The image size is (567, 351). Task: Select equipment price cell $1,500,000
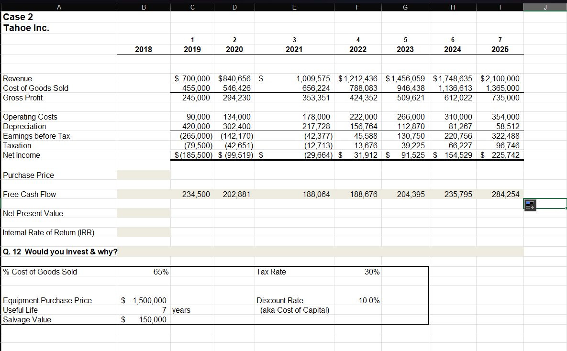coord(144,300)
